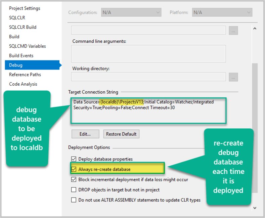Screen dimensions: 265x218
Task: Go to the Build Events tab
Action: tap(21, 56)
